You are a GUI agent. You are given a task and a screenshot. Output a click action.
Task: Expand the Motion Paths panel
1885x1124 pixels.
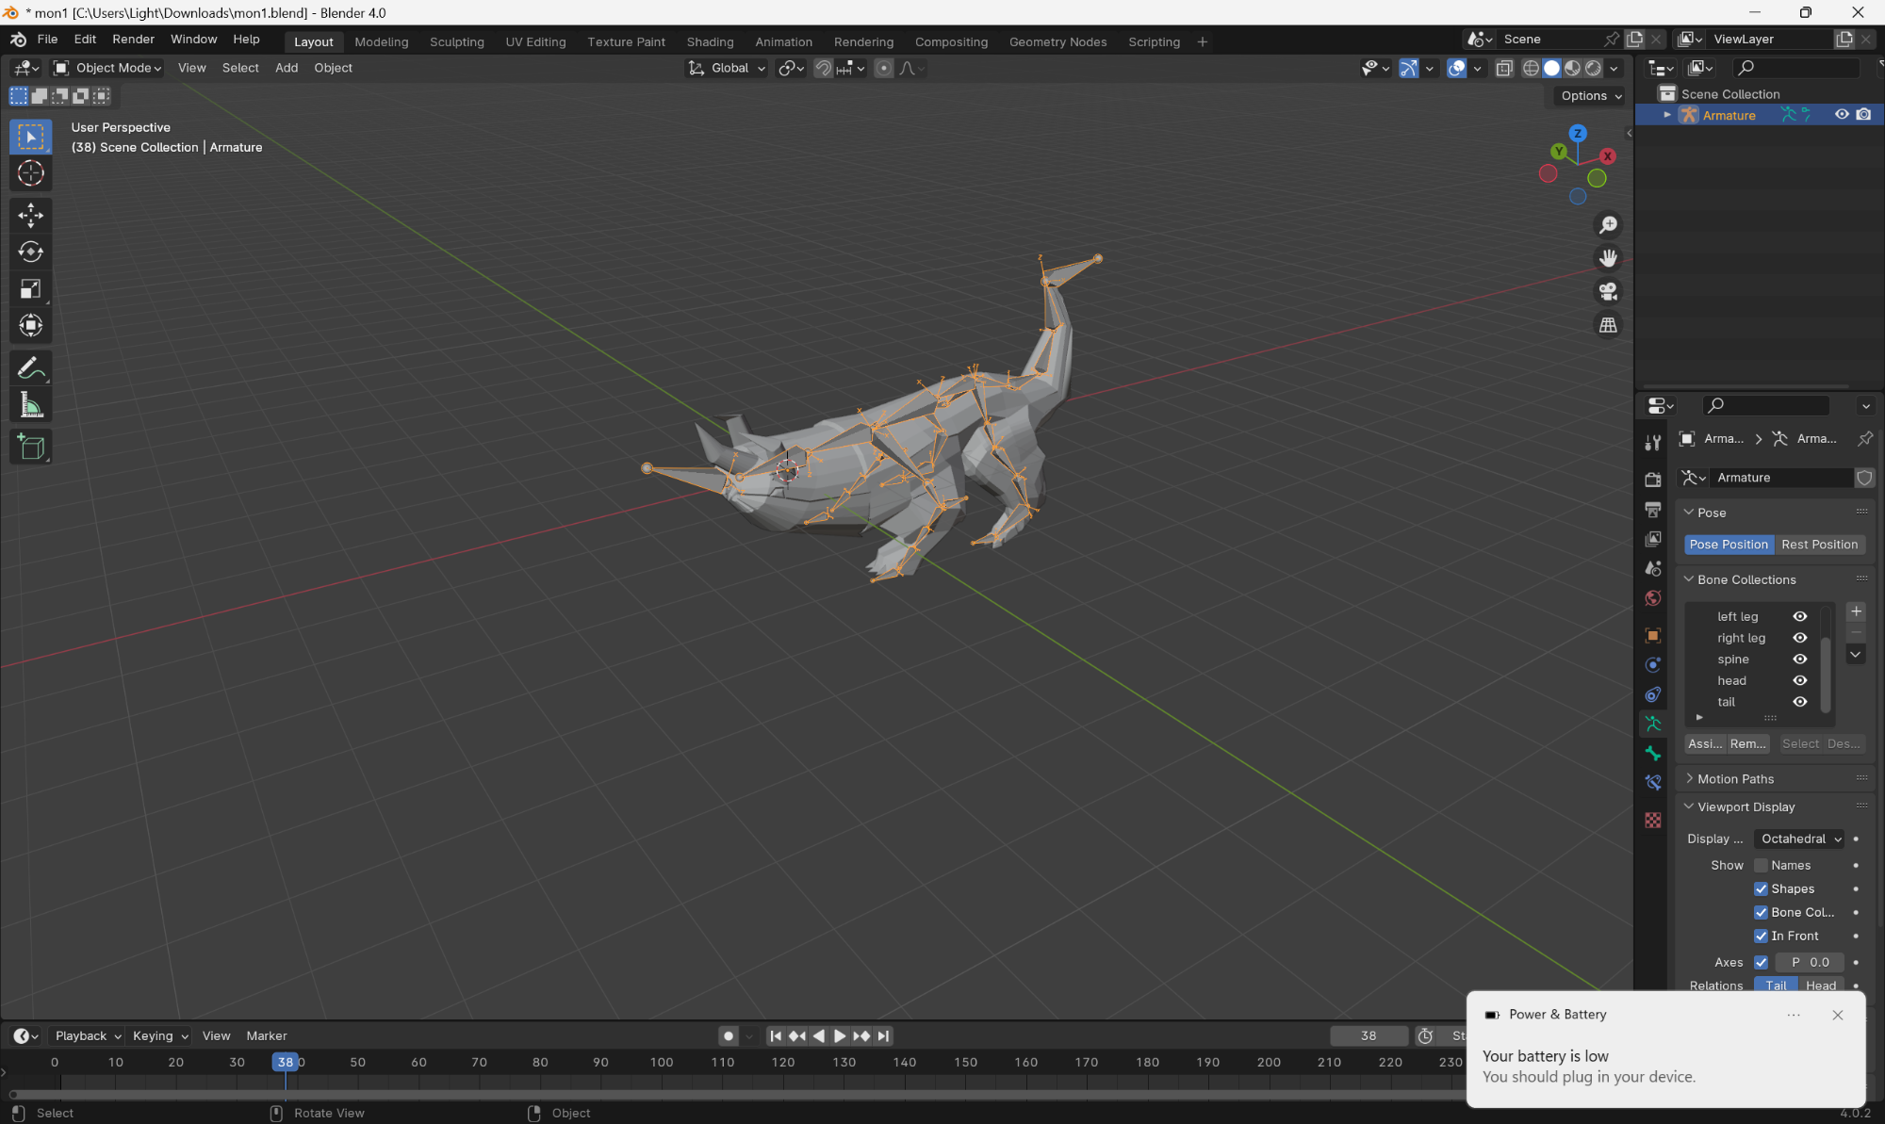tap(1689, 779)
